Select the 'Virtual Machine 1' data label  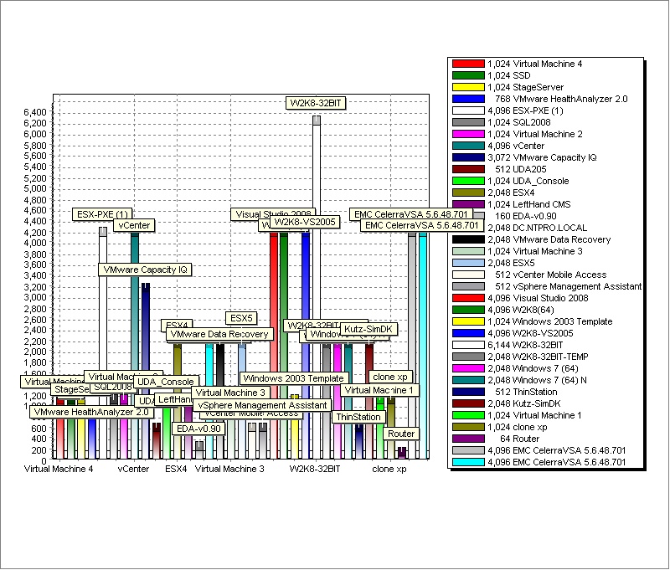coord(379,390)
